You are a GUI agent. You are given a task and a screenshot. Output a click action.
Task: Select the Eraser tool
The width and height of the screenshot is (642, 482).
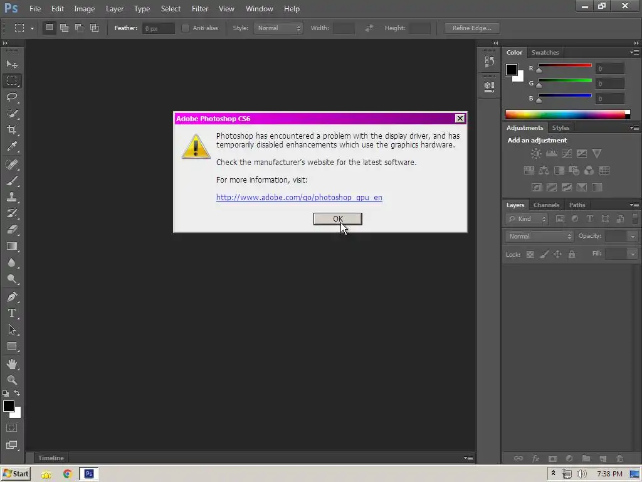click(12, 230)
